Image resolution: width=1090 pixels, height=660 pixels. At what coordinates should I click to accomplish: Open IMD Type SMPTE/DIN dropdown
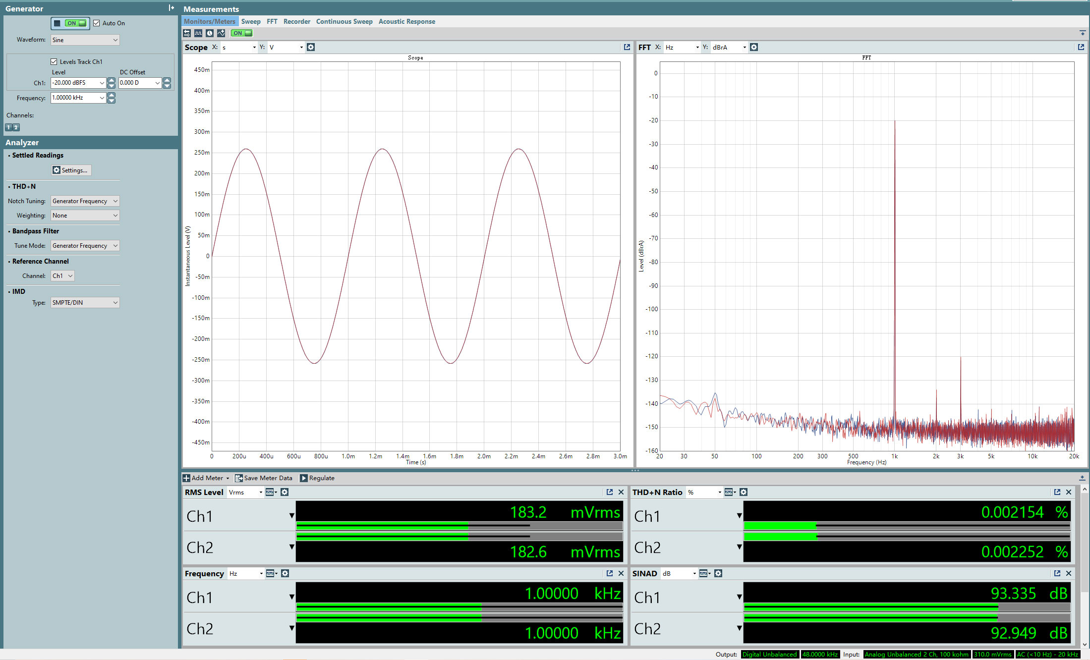tap(85, 303)
